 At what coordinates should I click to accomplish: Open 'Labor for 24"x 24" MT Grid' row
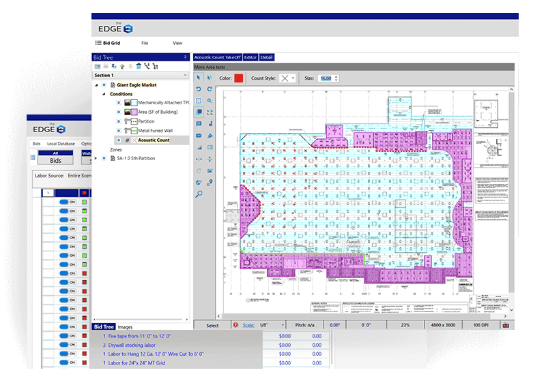(136, 363)
